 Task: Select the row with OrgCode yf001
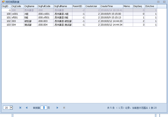point(79,18)
